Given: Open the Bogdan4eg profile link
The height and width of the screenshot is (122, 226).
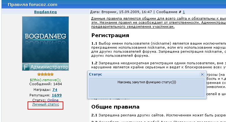Looking at the screenshot, I should tap(45, 12).
